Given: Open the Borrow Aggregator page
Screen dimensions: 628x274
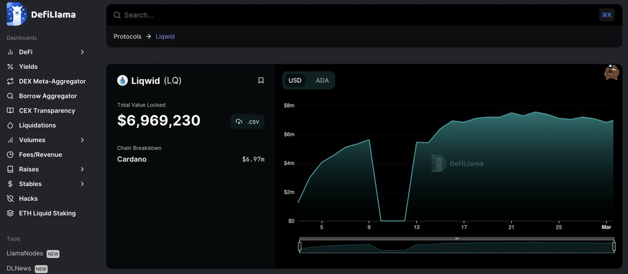Looking at the screenshot, I should pyautogui.click(x=48, y=96).
